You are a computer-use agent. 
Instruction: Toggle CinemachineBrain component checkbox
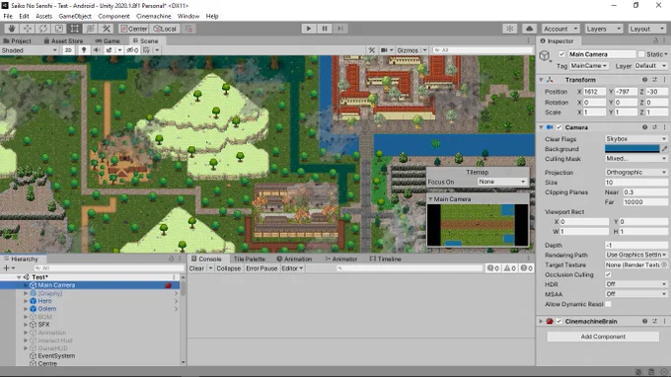pyautogui.click(x=559, y=322)
